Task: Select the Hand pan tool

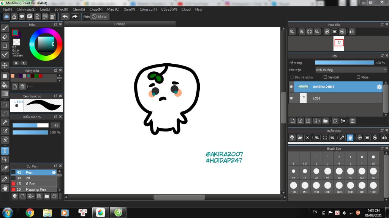Action: click(x=5, y=188)
